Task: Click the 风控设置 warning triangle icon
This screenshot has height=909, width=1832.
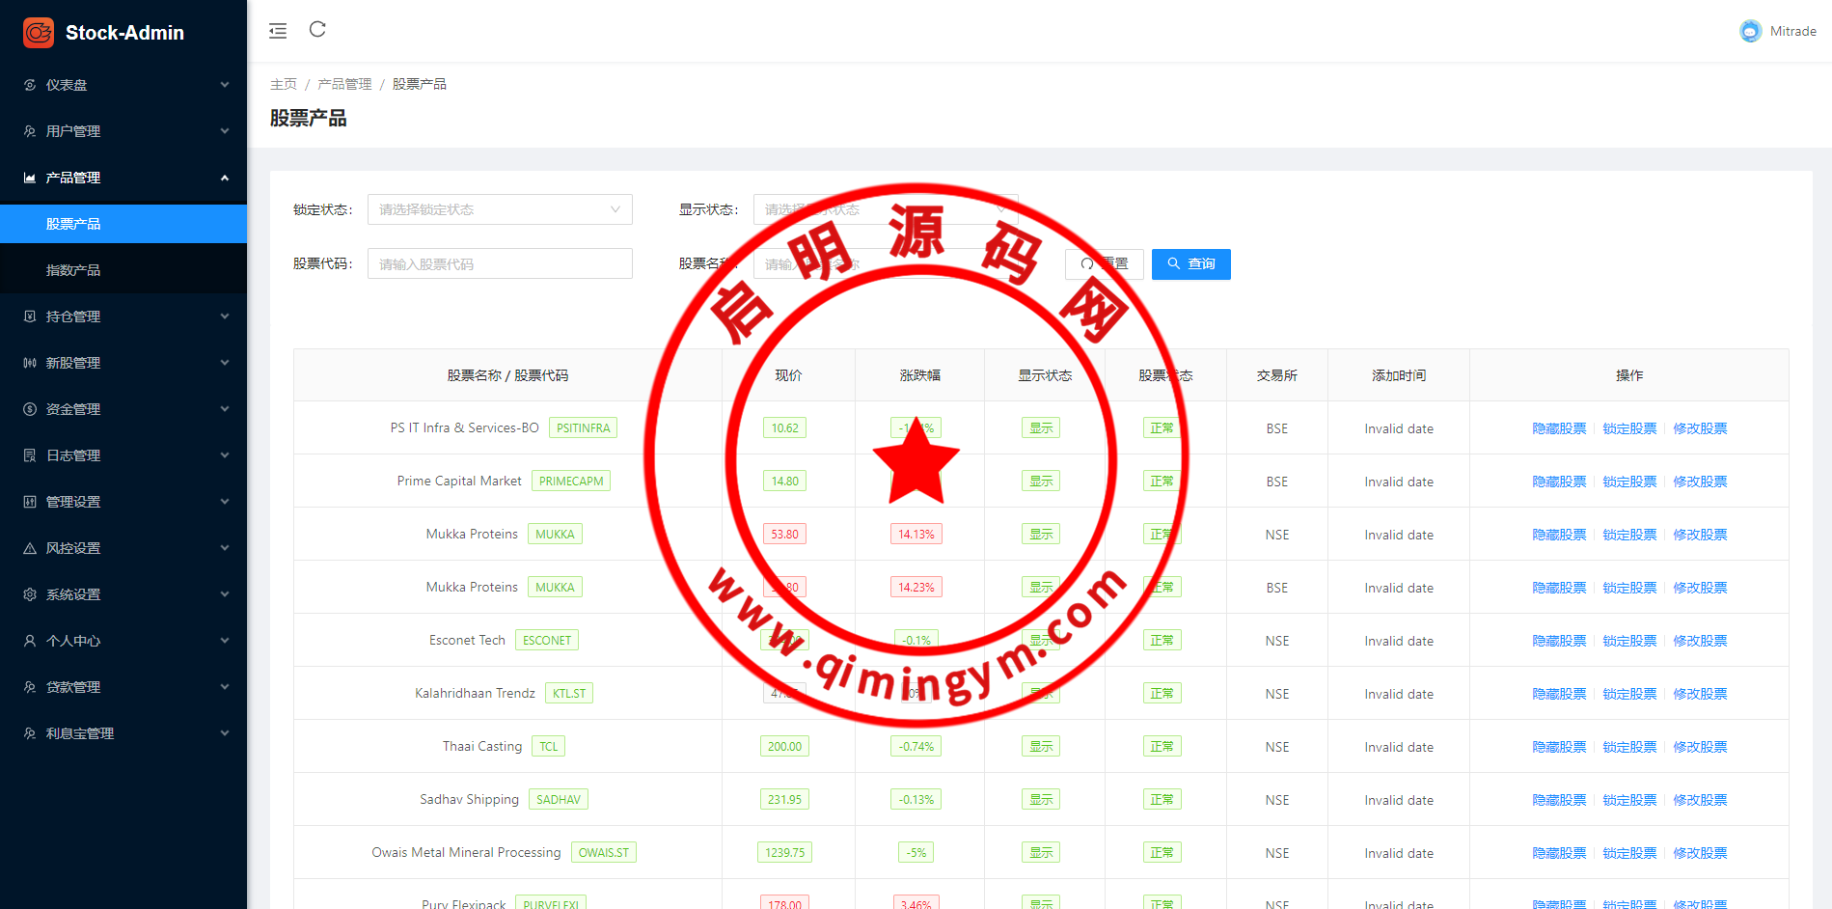Action: [30, 548]
